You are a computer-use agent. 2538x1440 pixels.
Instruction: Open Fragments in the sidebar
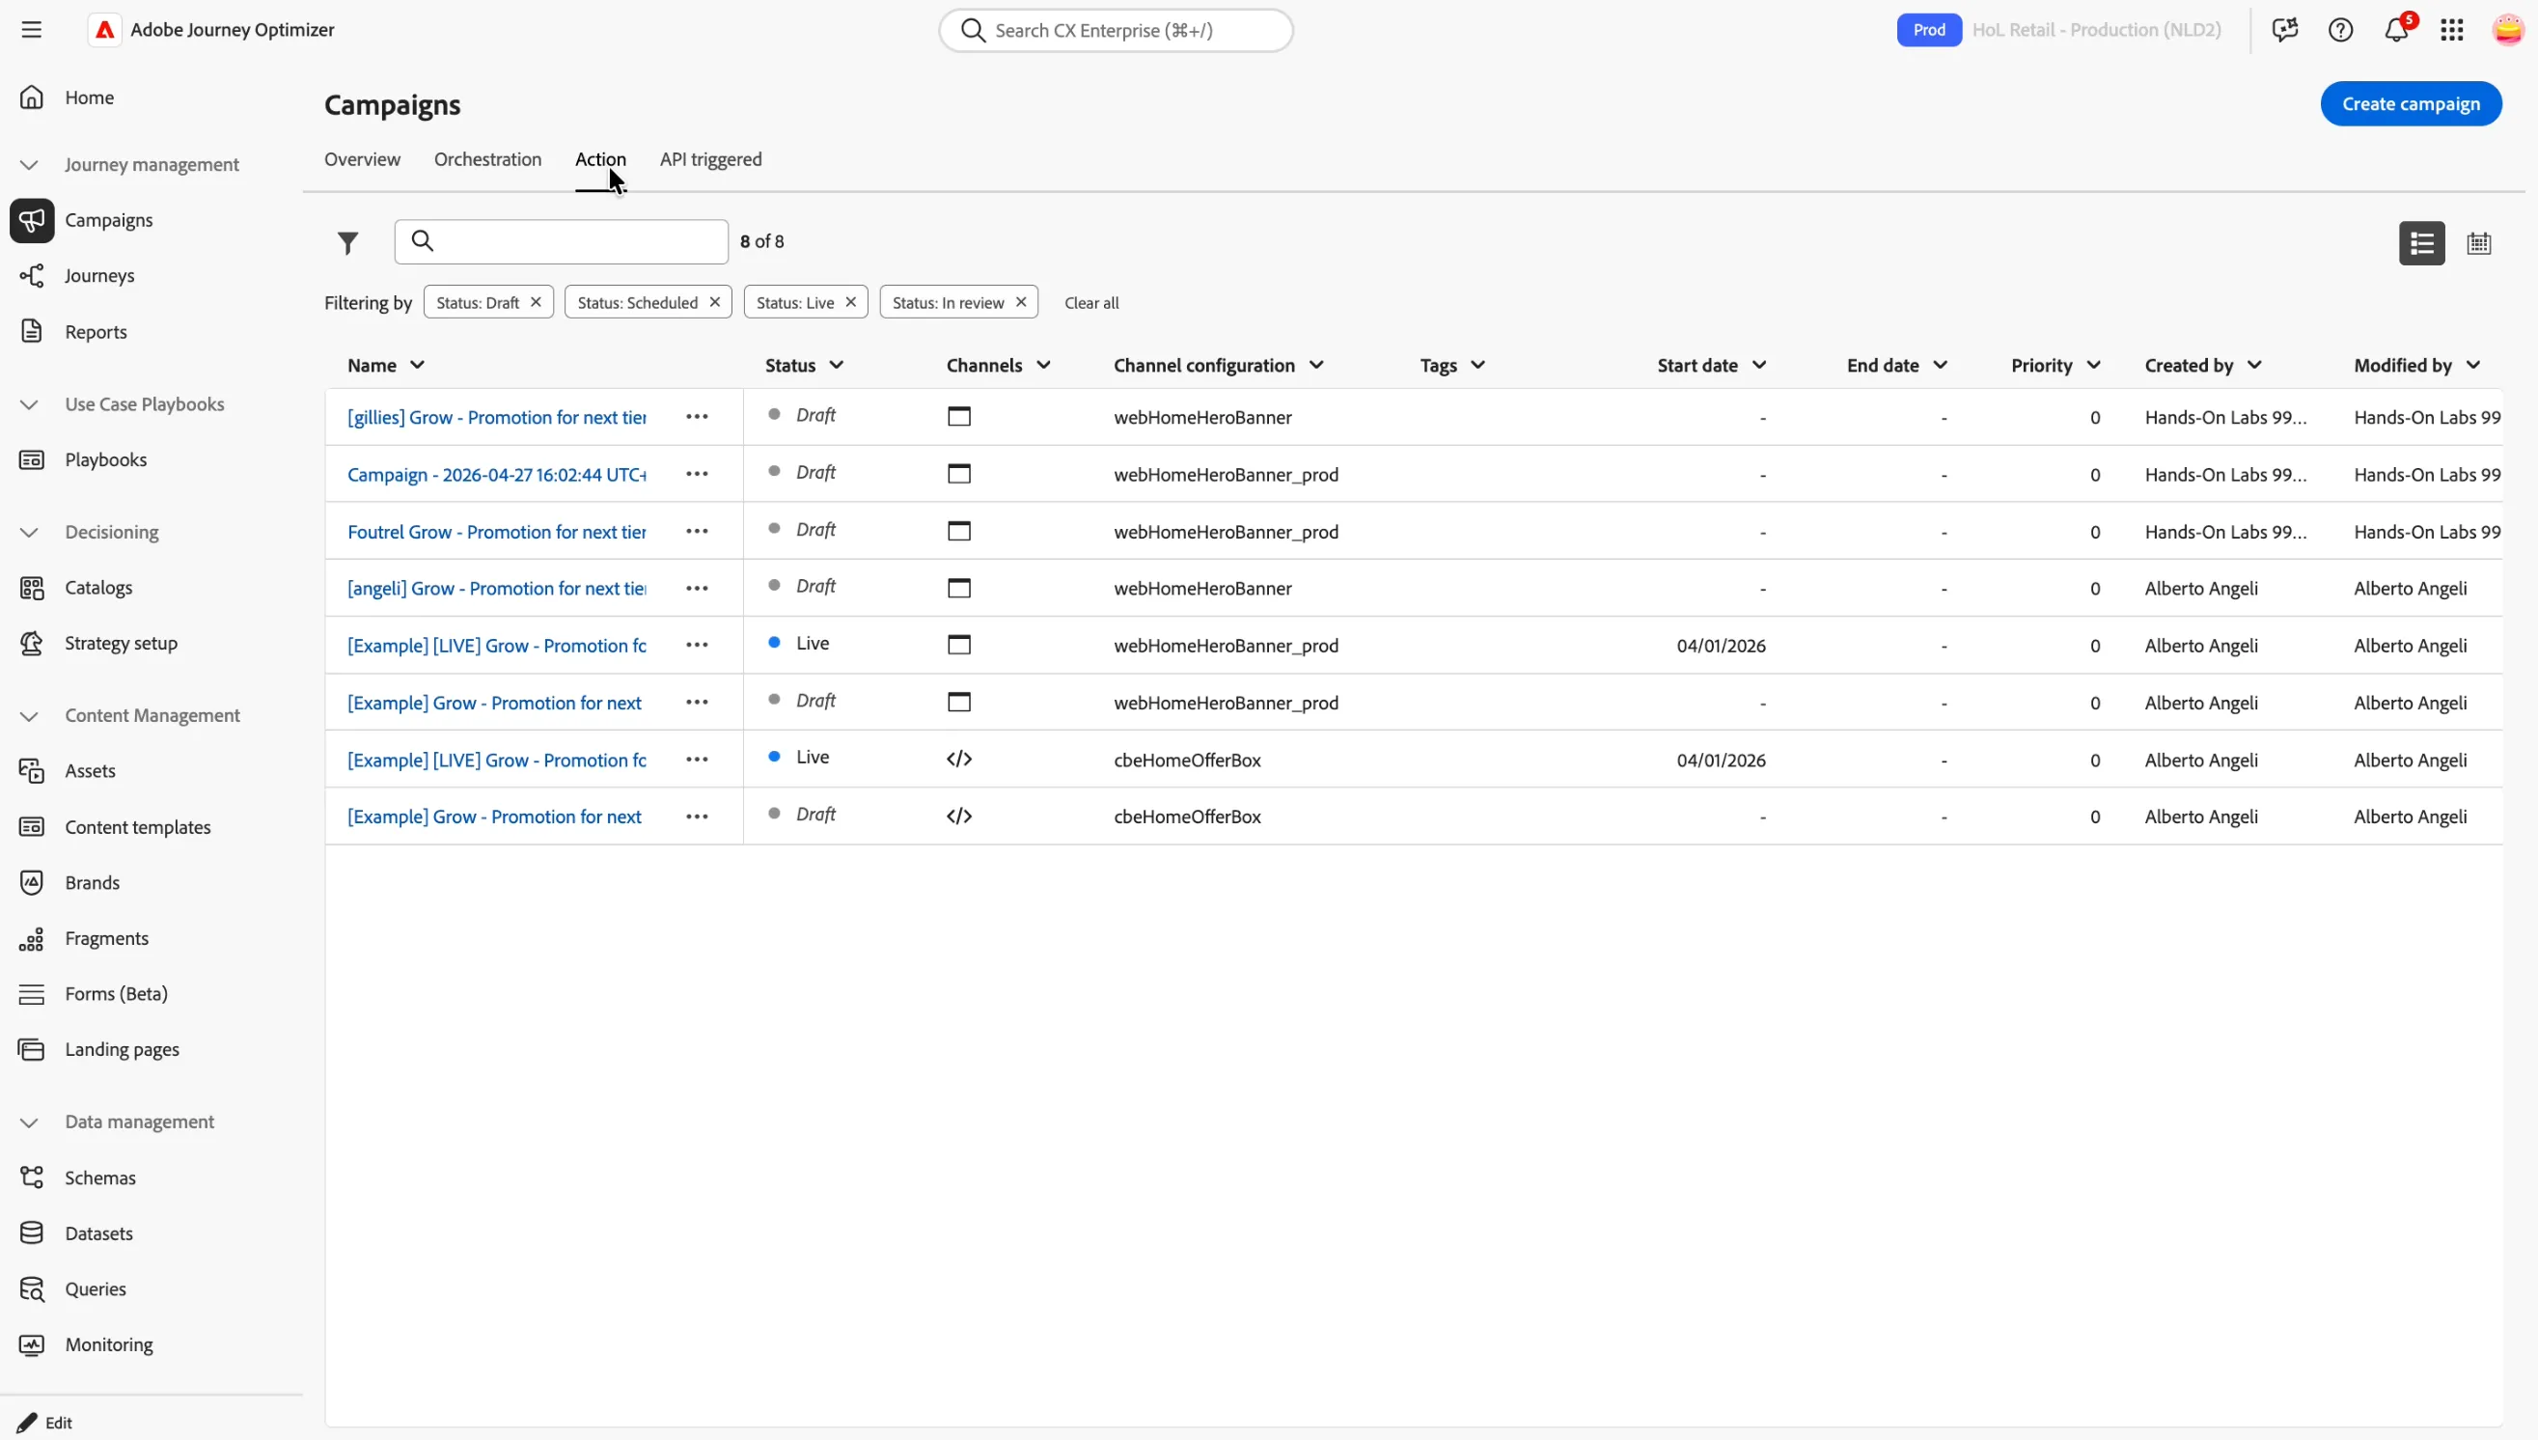tap(106, 938)
